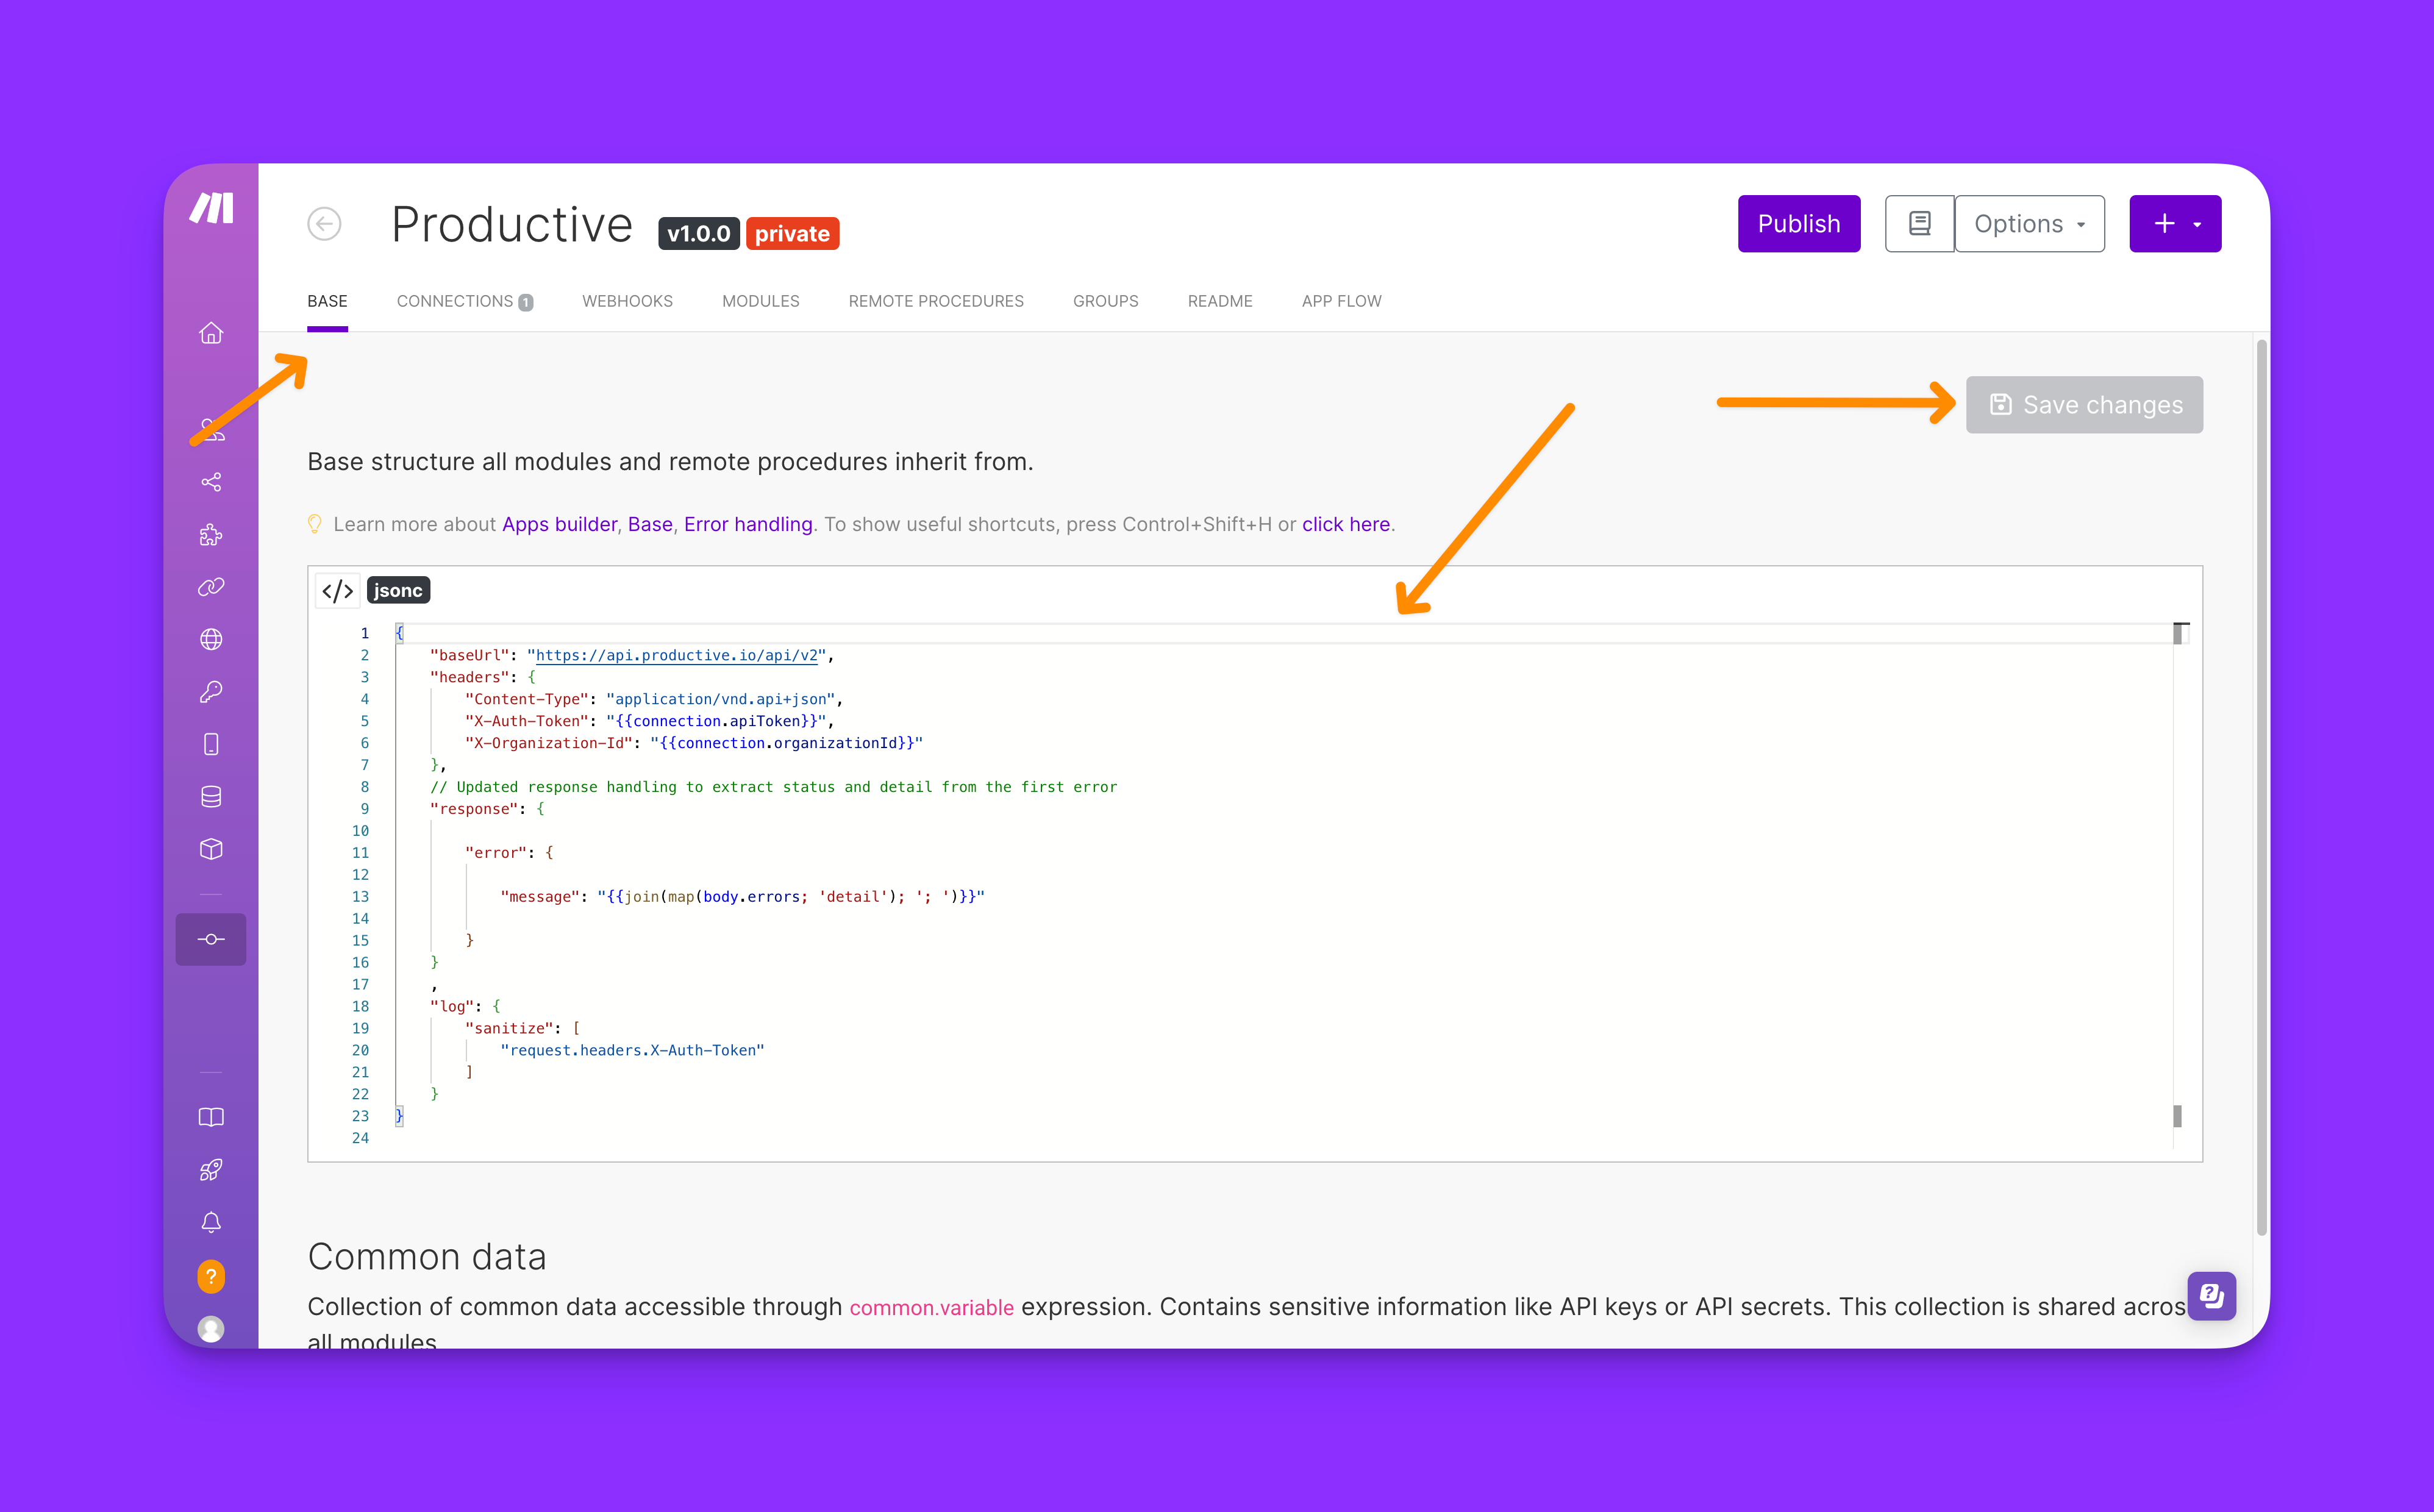Click the Publish button
The width and height of the screenshot is (2434, 1512).
tap(1798, 224)
